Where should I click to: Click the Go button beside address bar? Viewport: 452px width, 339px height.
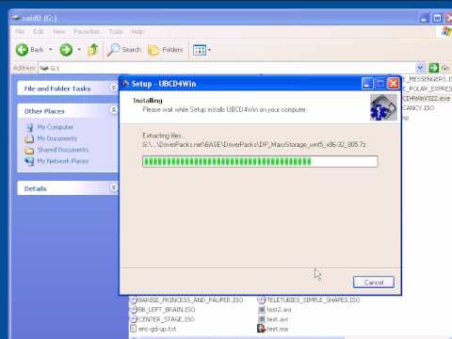click(x=439, y=68)
